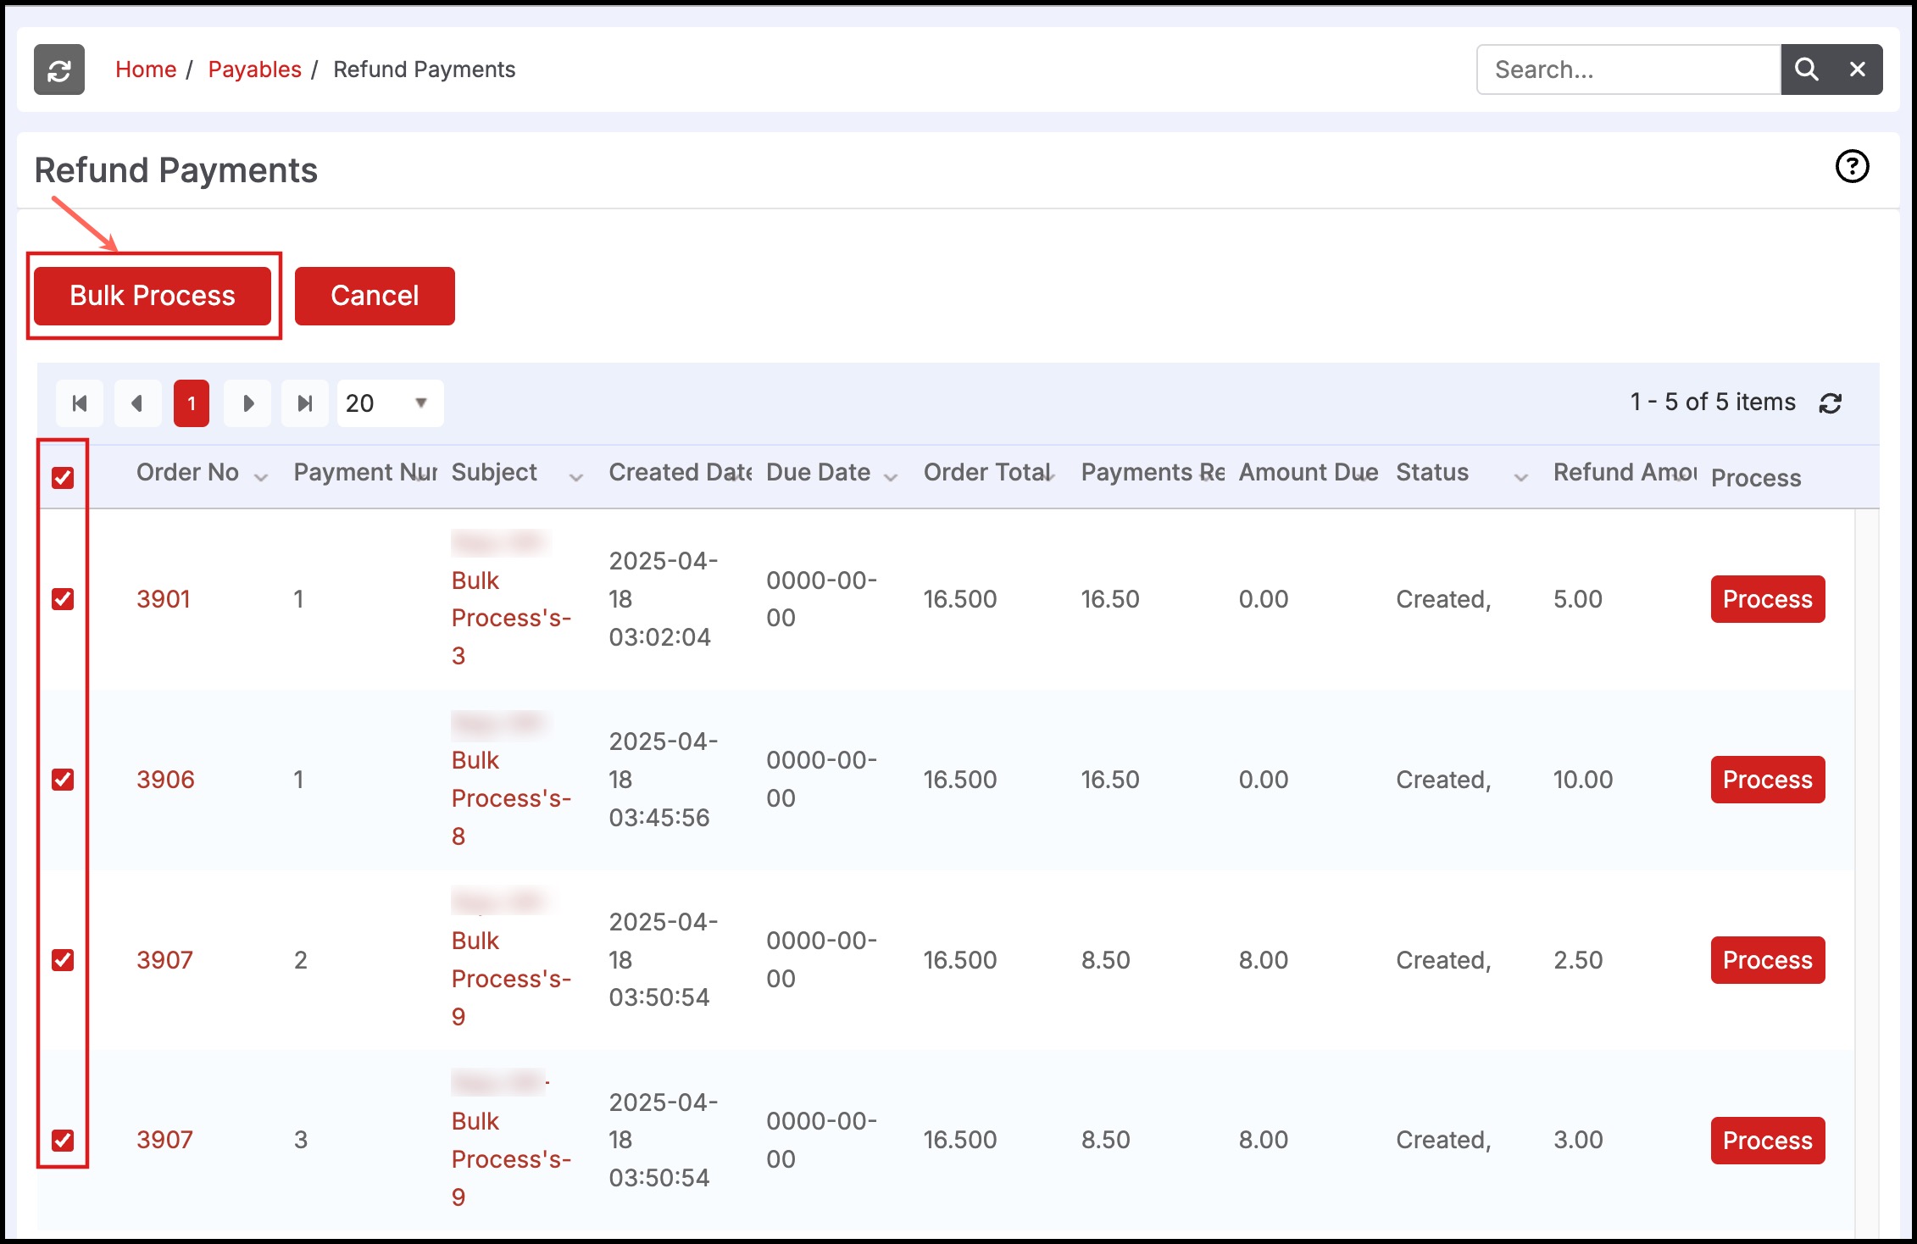Uncheck the select-all header checkbox
This screenshot has width=1917, height=1244.
pos(63,478)
